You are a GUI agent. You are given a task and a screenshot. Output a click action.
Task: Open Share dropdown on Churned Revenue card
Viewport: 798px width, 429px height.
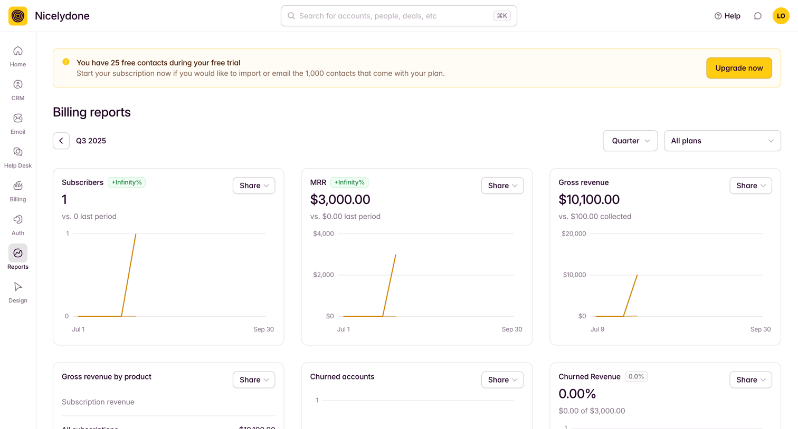coord(750,380)
